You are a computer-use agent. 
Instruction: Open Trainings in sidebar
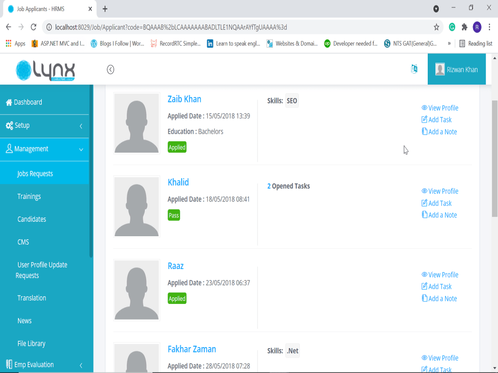29,196
